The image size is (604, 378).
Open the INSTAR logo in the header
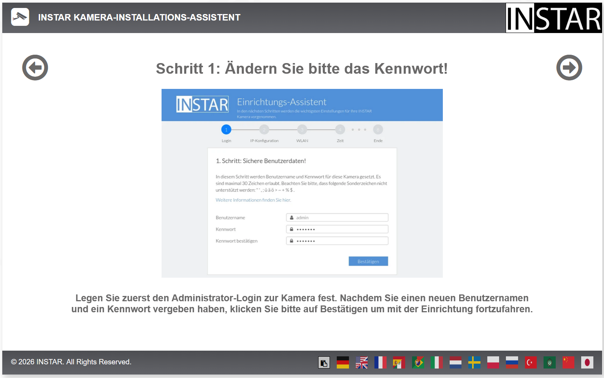point(553,18)
